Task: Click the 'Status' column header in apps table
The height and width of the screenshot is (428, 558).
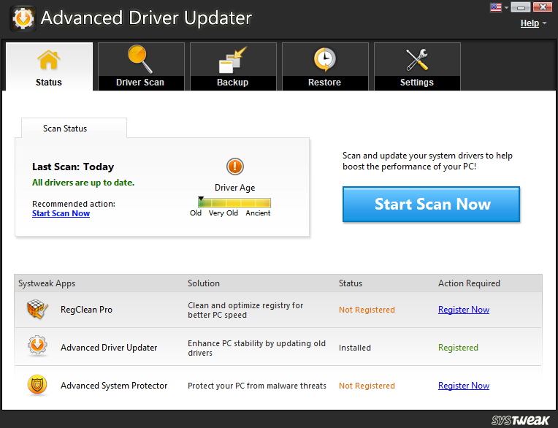Action: (x=351, y=283)
